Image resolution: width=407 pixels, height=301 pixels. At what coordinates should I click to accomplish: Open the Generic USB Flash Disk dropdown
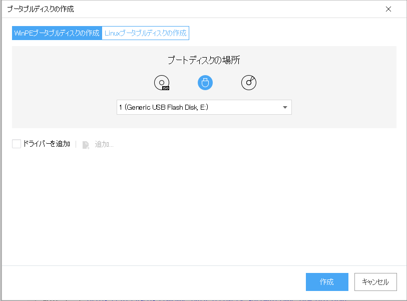204,107
